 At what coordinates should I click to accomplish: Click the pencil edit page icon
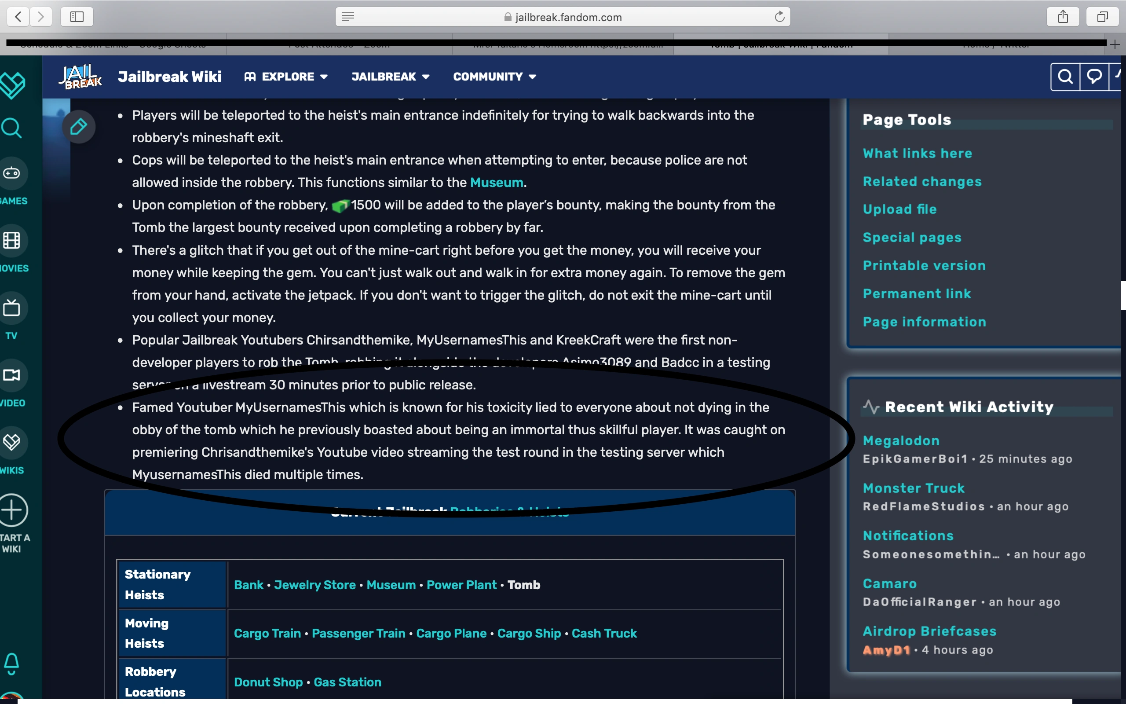point(79,127)
